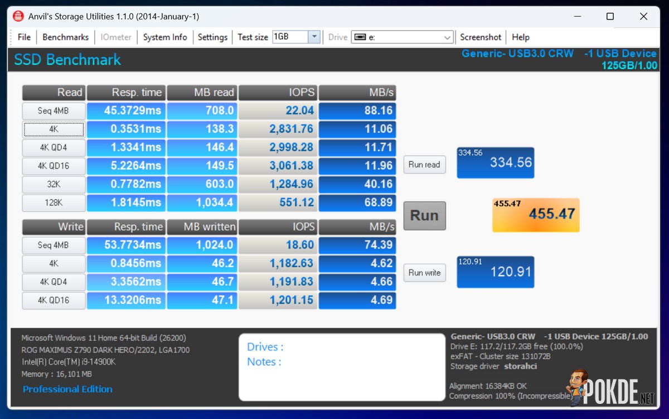Click the Screenshot toolbar button

click(481, 37)
